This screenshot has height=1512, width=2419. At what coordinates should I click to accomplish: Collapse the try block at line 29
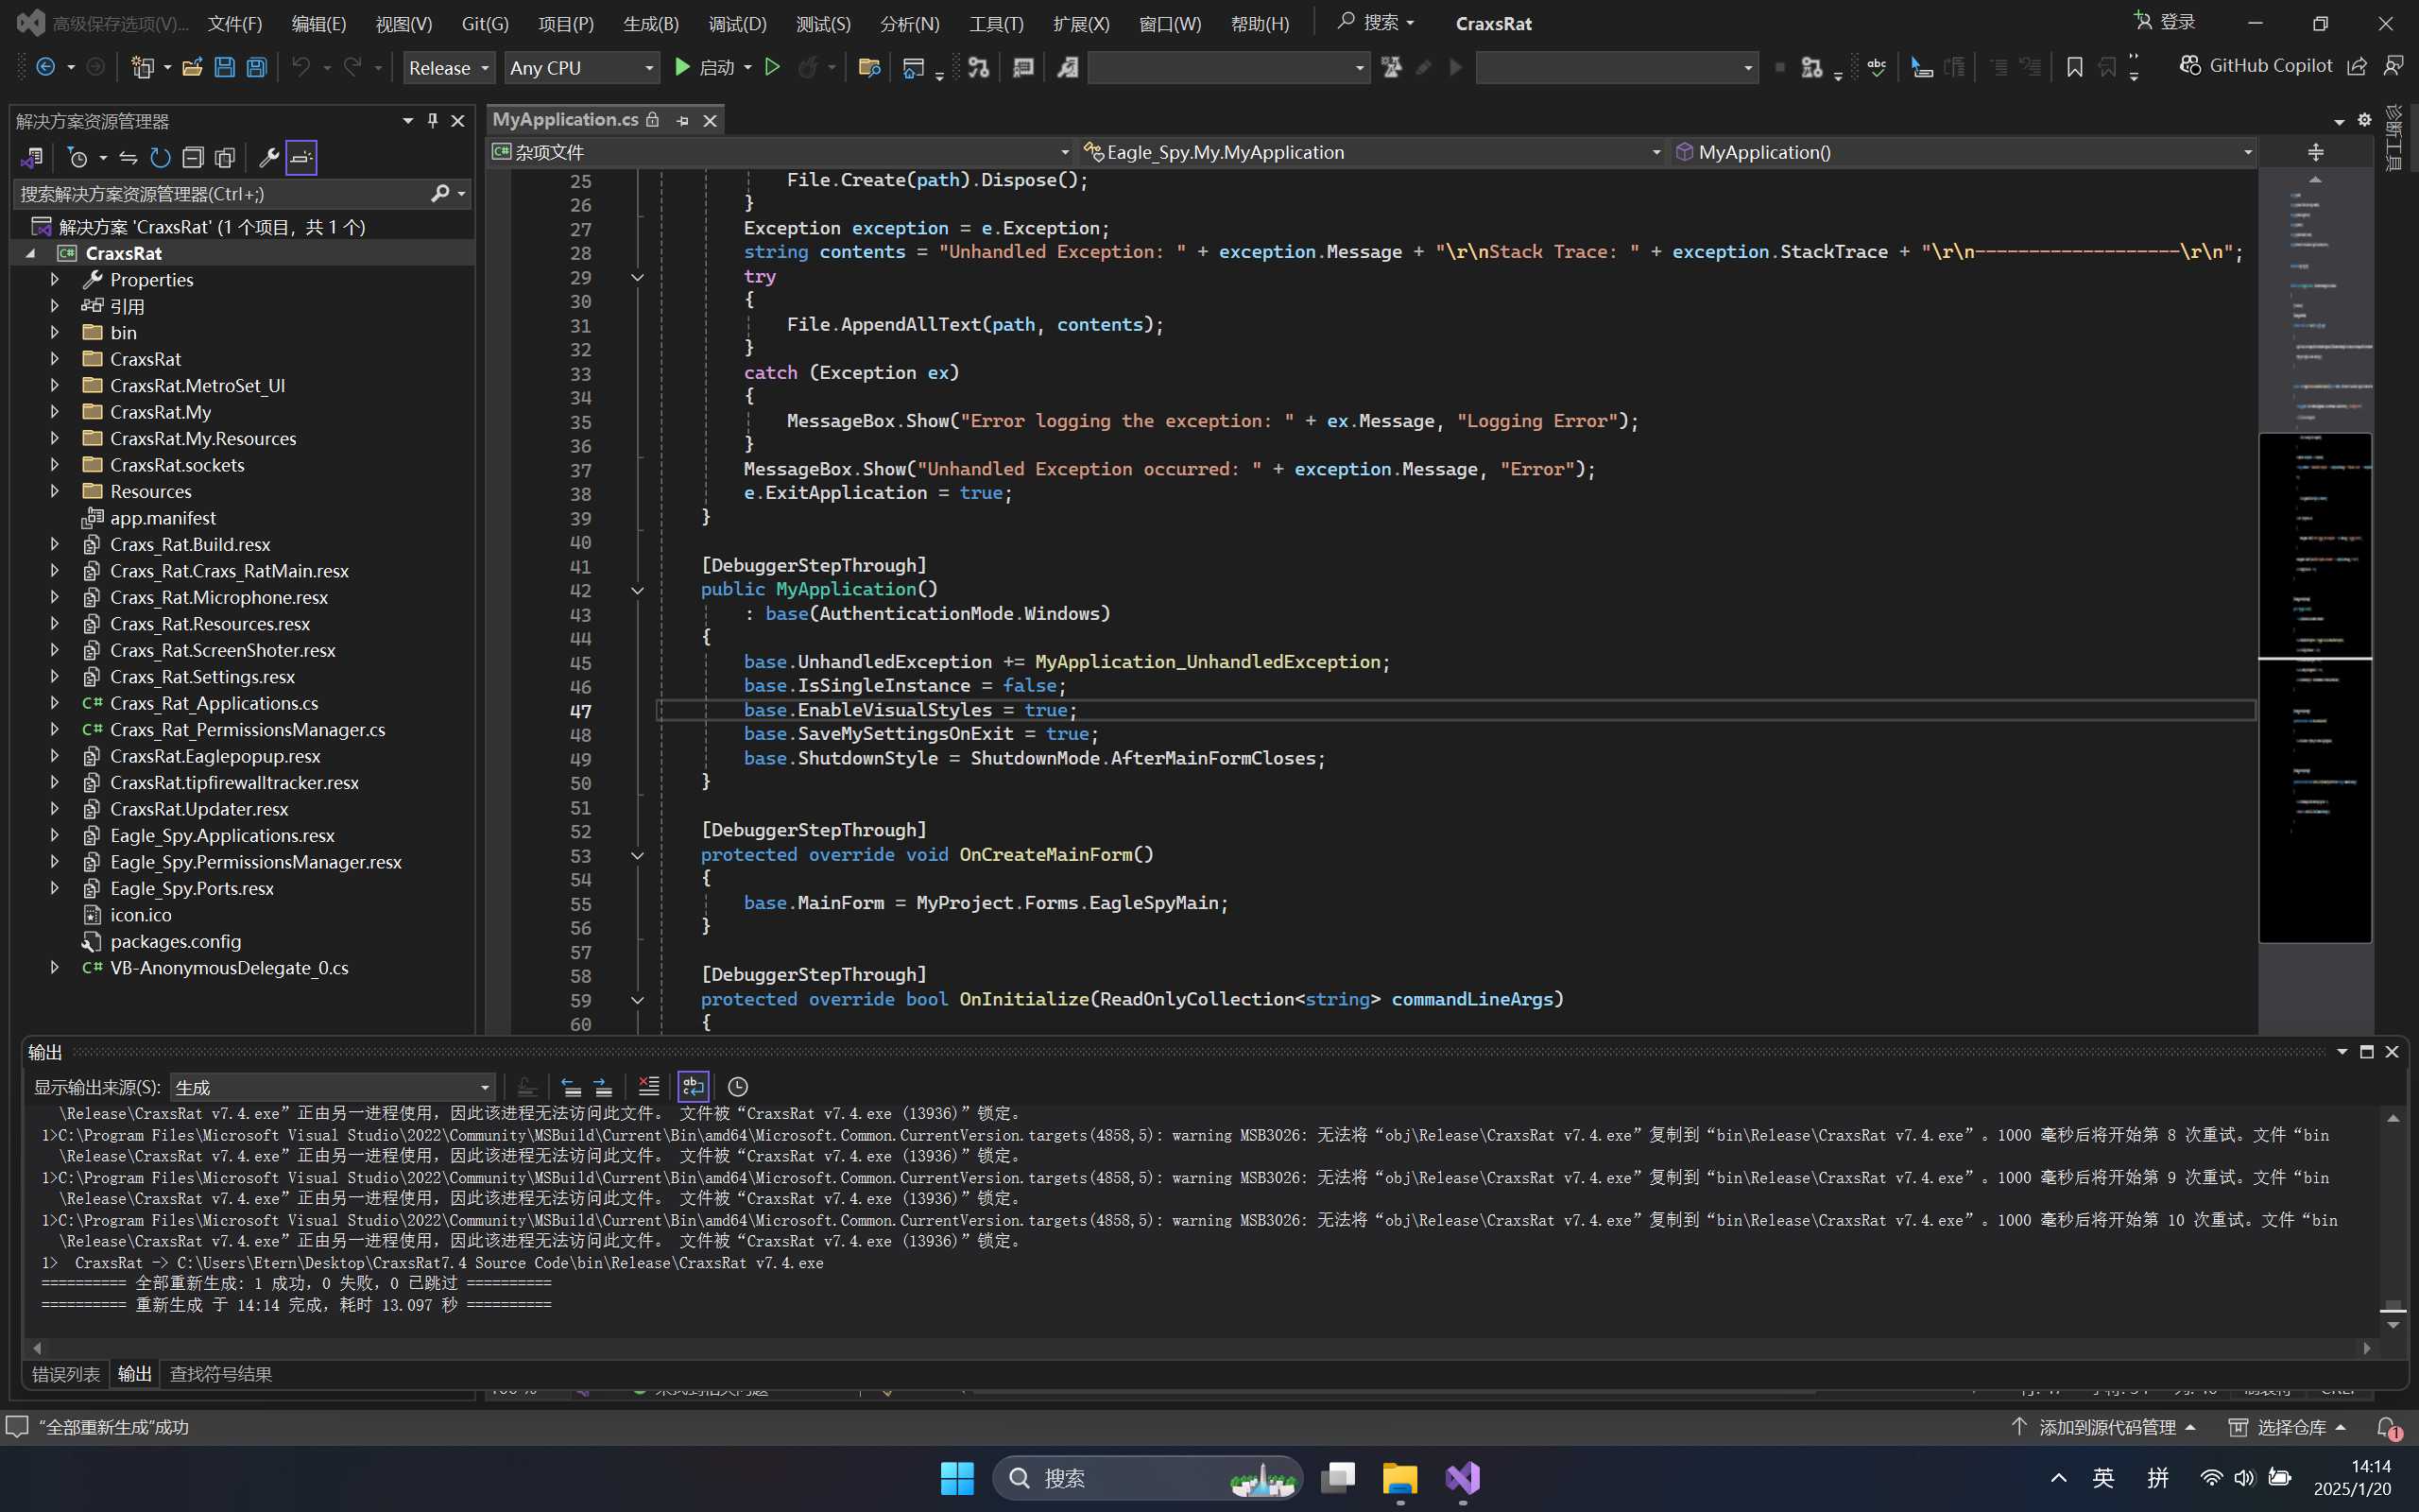coord(637,277)
